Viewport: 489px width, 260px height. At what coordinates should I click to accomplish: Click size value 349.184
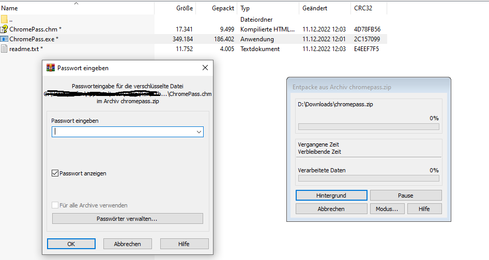[x=183, y=39]
